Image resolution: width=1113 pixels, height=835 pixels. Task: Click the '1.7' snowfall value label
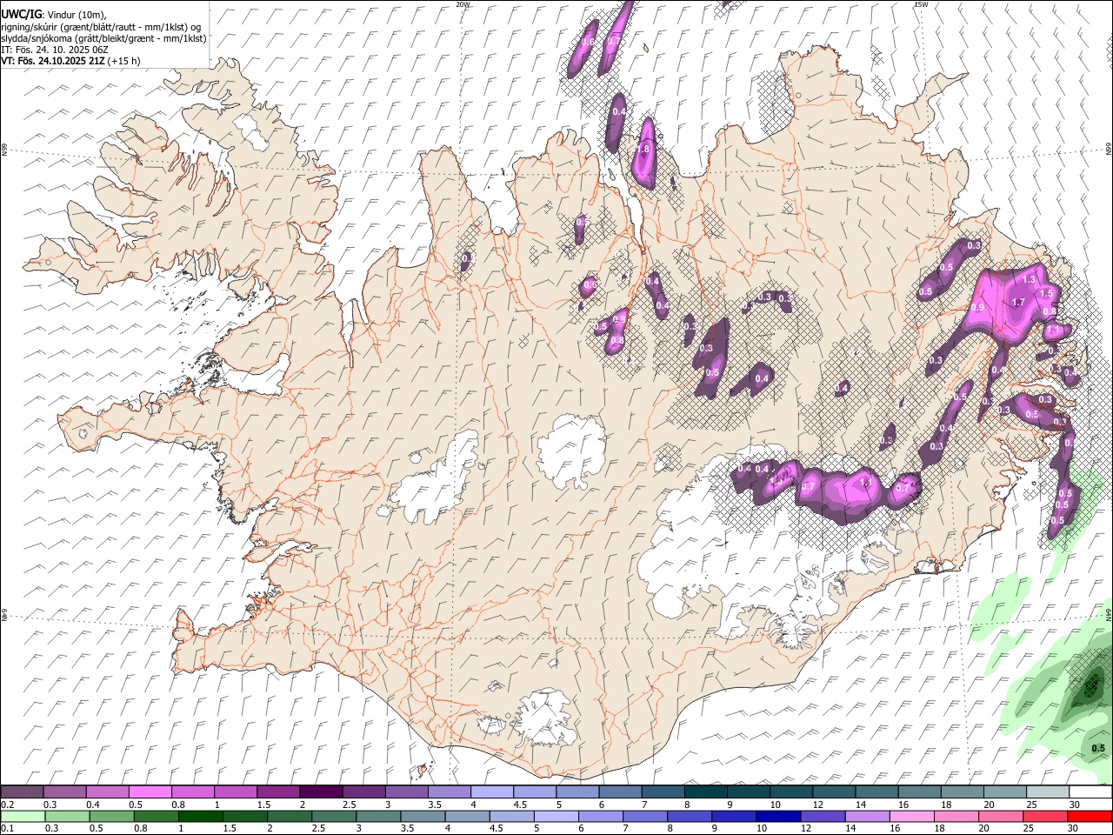point(1019,302)
